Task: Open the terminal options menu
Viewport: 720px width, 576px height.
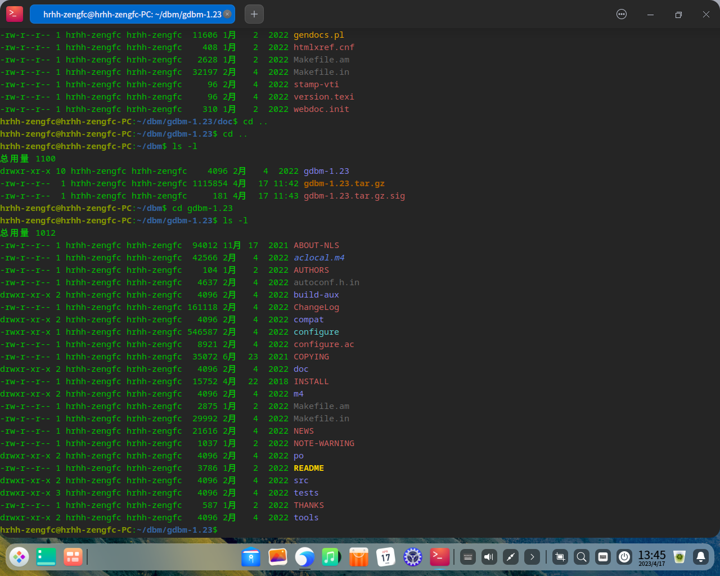Action: 622,14
